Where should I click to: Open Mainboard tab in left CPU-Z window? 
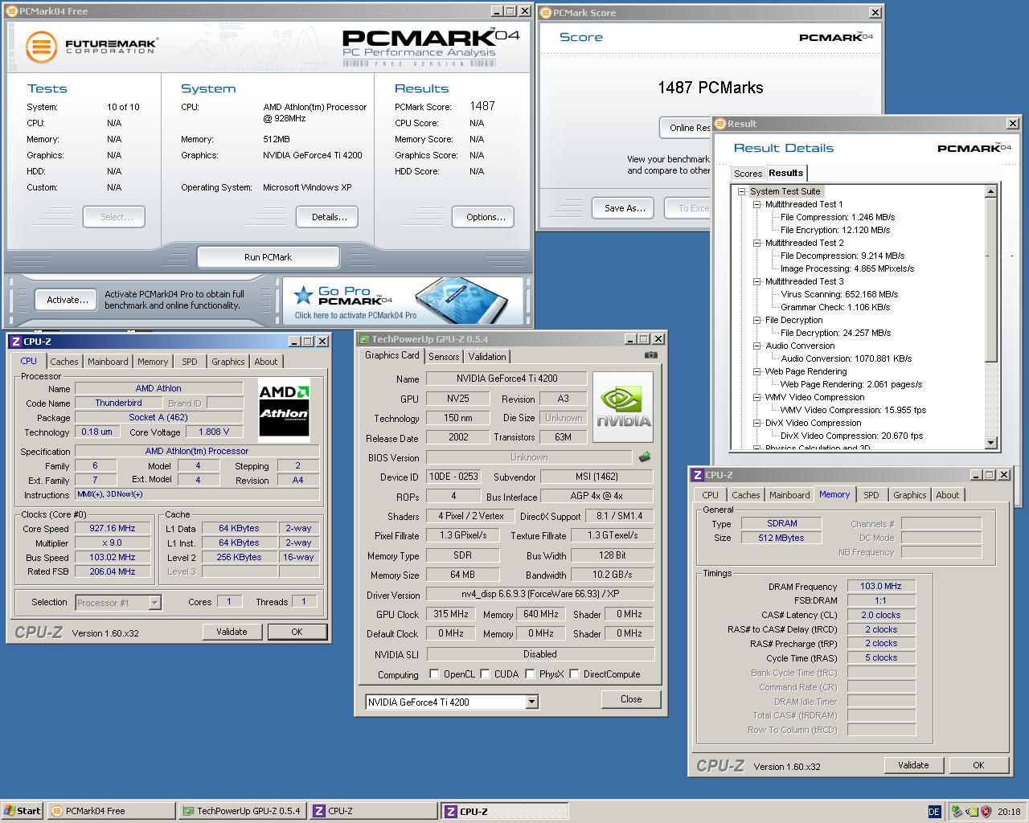tap(108, 362)
